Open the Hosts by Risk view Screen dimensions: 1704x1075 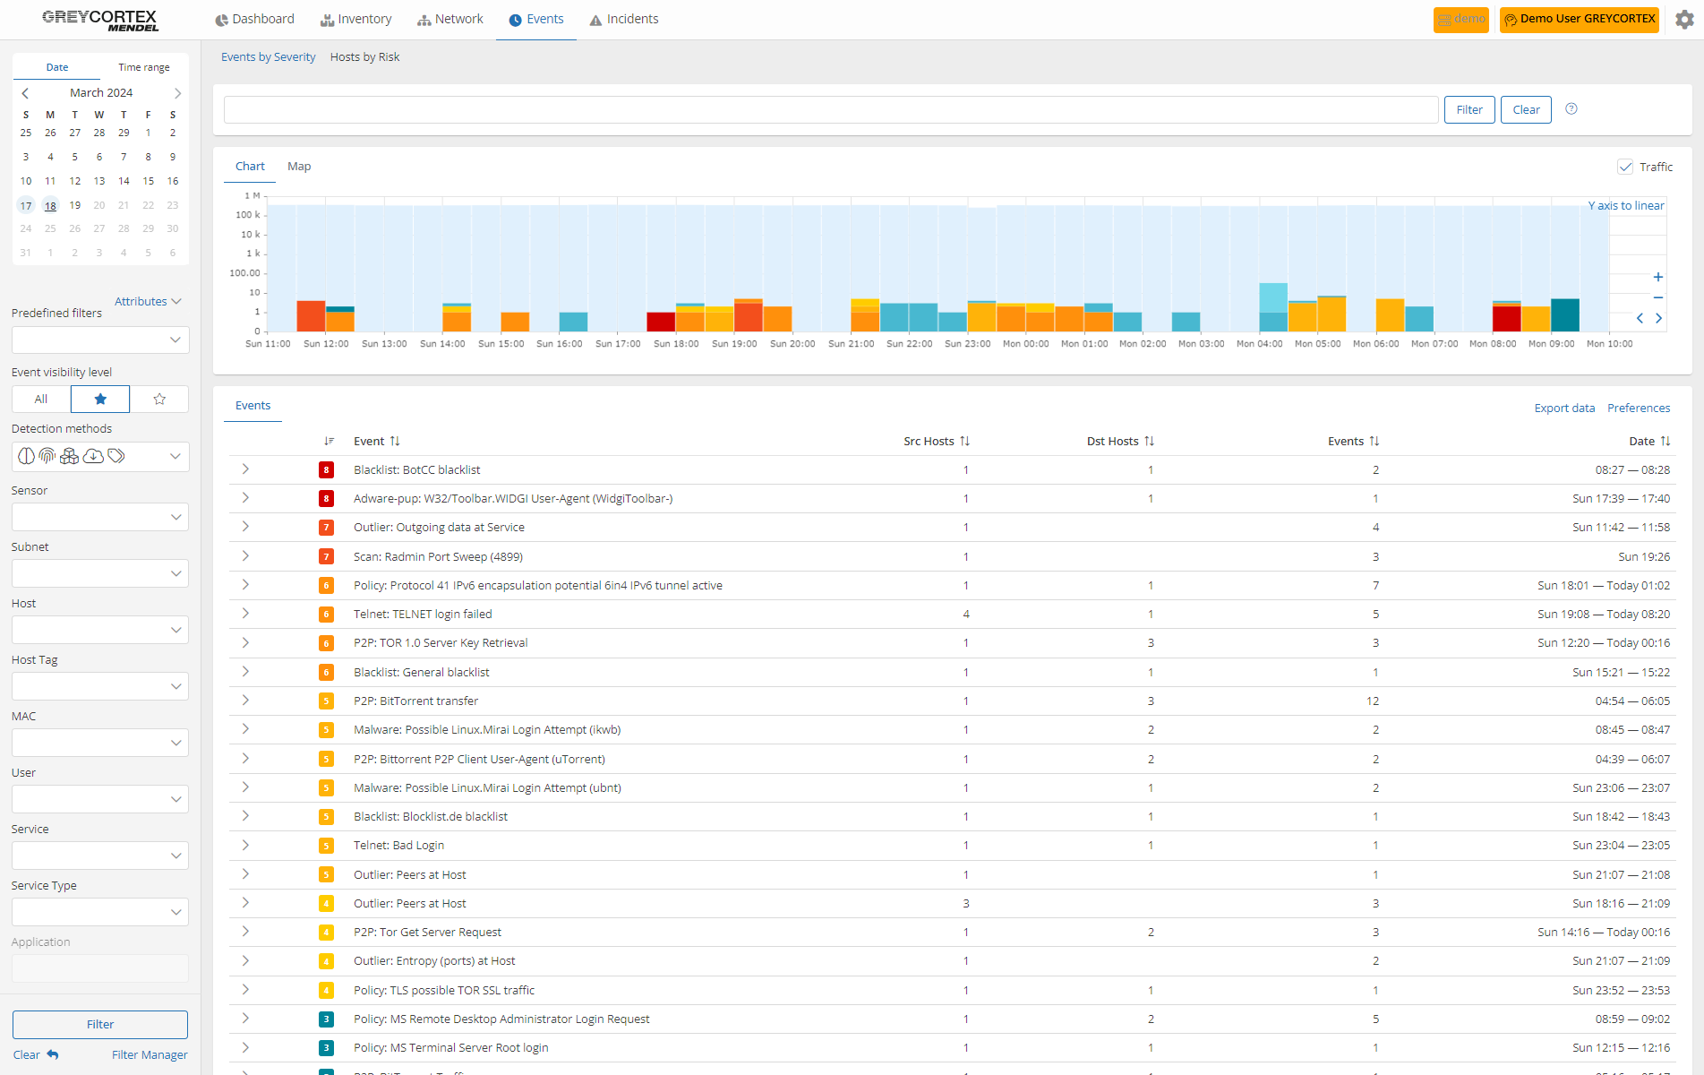(x=364, y=56)
